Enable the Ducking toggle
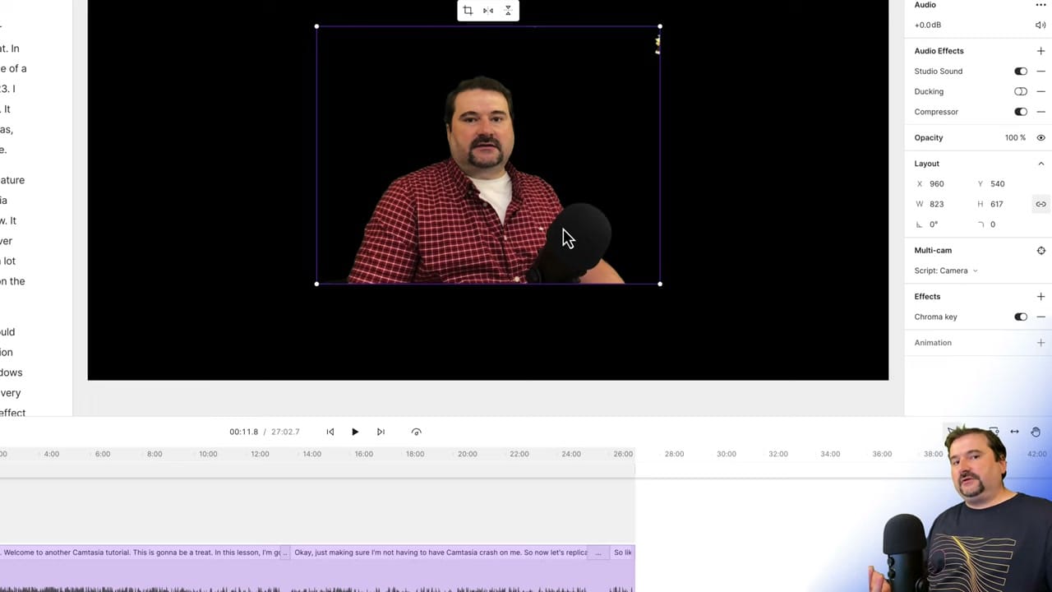The width and height of the screenshot is (1052, 592). 1021,91
